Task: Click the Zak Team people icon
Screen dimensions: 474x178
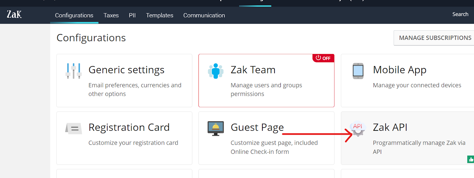Action: click(216, 71)
